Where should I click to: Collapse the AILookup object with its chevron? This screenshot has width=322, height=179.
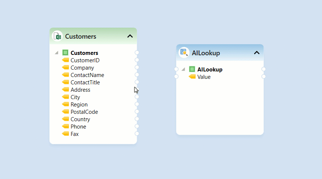tap(257, 53)
